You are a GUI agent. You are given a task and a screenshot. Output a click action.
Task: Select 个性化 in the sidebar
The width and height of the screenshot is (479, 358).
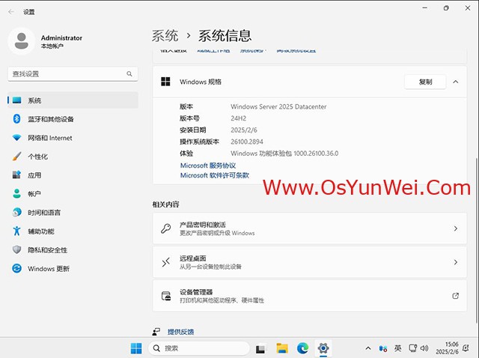73,157
